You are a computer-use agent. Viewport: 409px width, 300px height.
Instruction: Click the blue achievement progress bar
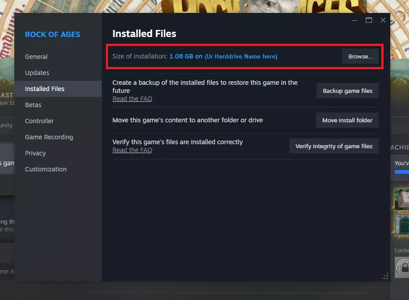coord(402,172)
